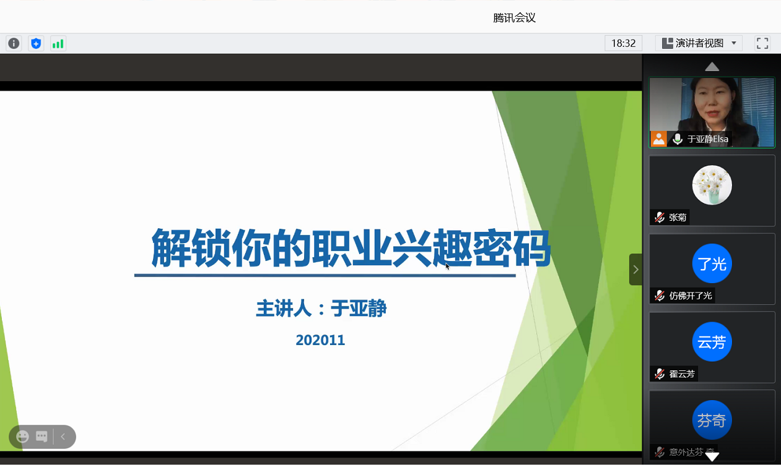
Task: Click the 18:32 meeting timer
Action: (x=623, y=43)
